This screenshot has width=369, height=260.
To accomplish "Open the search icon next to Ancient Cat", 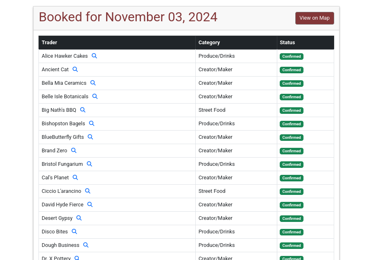I will pyautogui.click(x=75, y=69).
